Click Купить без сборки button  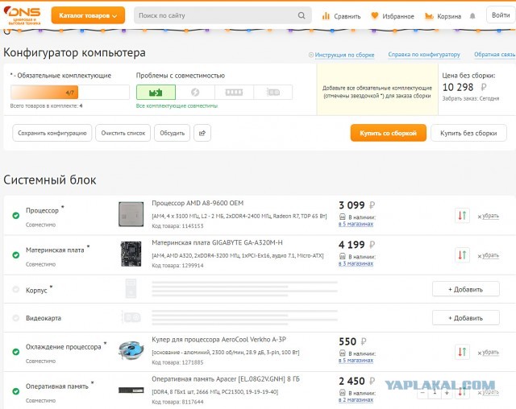pos(468,133)
